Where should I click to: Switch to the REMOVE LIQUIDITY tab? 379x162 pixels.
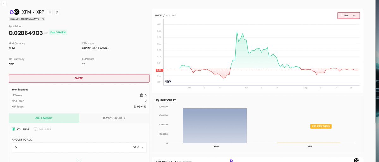114,118
